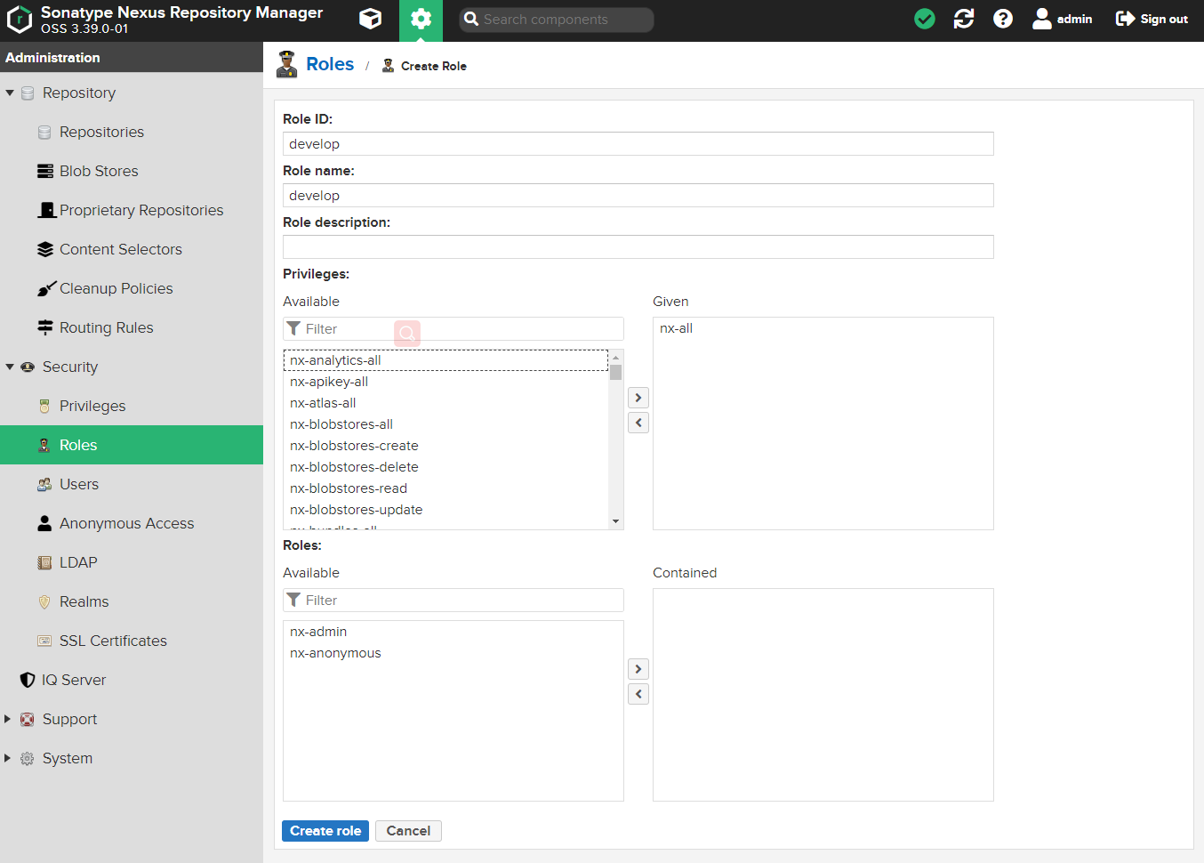
Task: Open Cleanup Policies in the sidebar
Action: 132,288
